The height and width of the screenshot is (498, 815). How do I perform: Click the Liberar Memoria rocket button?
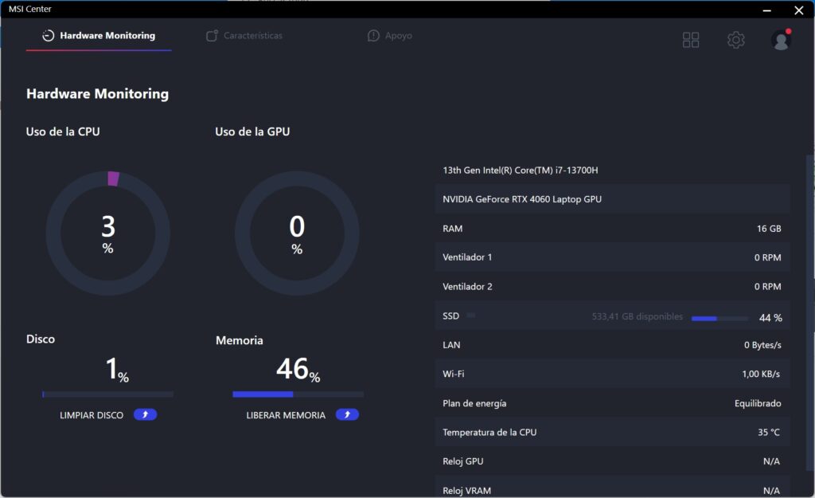click(347, 415)
